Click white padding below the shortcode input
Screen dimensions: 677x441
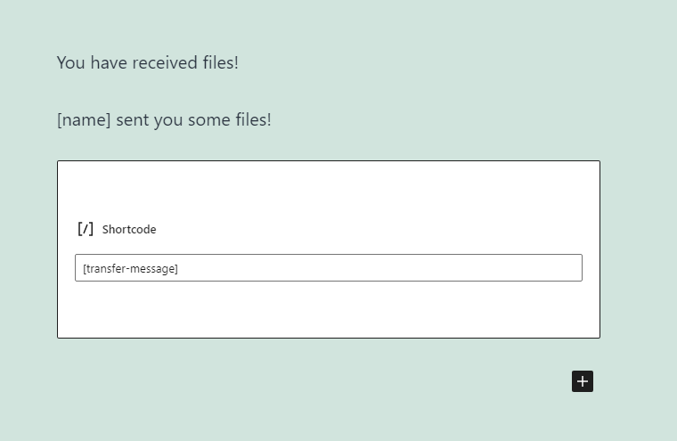pos(329,309)
